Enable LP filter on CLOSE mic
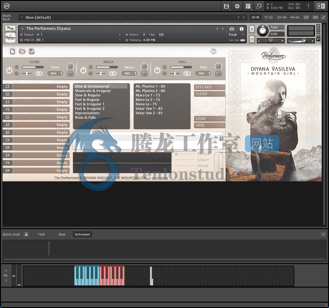 click(70, 66)
